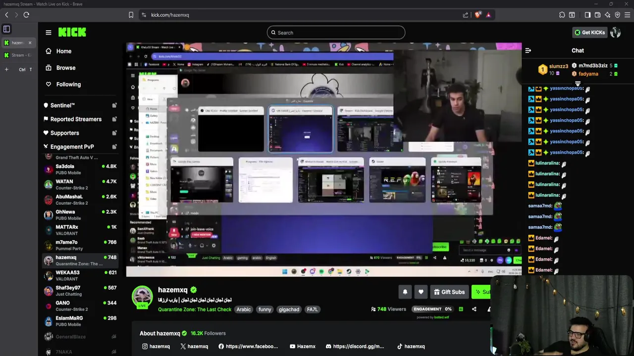The width and height of the screenshot is (634, 356).
Task: Reload the page
Action: pyautogui.click(x=26, y=15)
